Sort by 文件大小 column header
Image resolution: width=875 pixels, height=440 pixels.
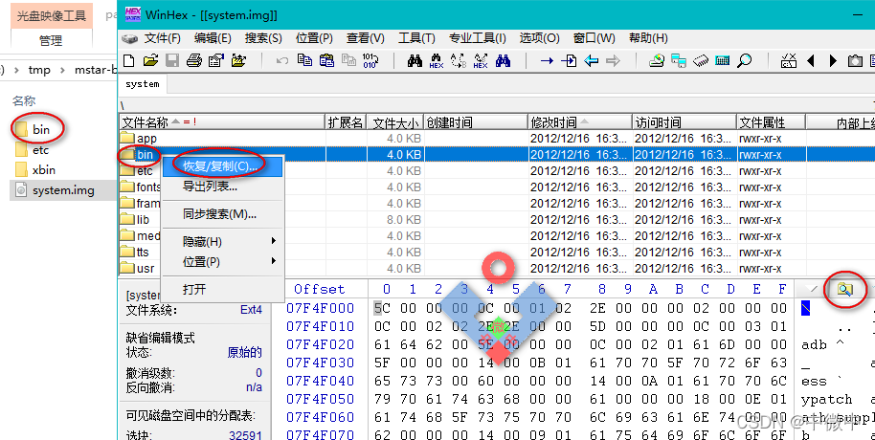tap(395, 122)
